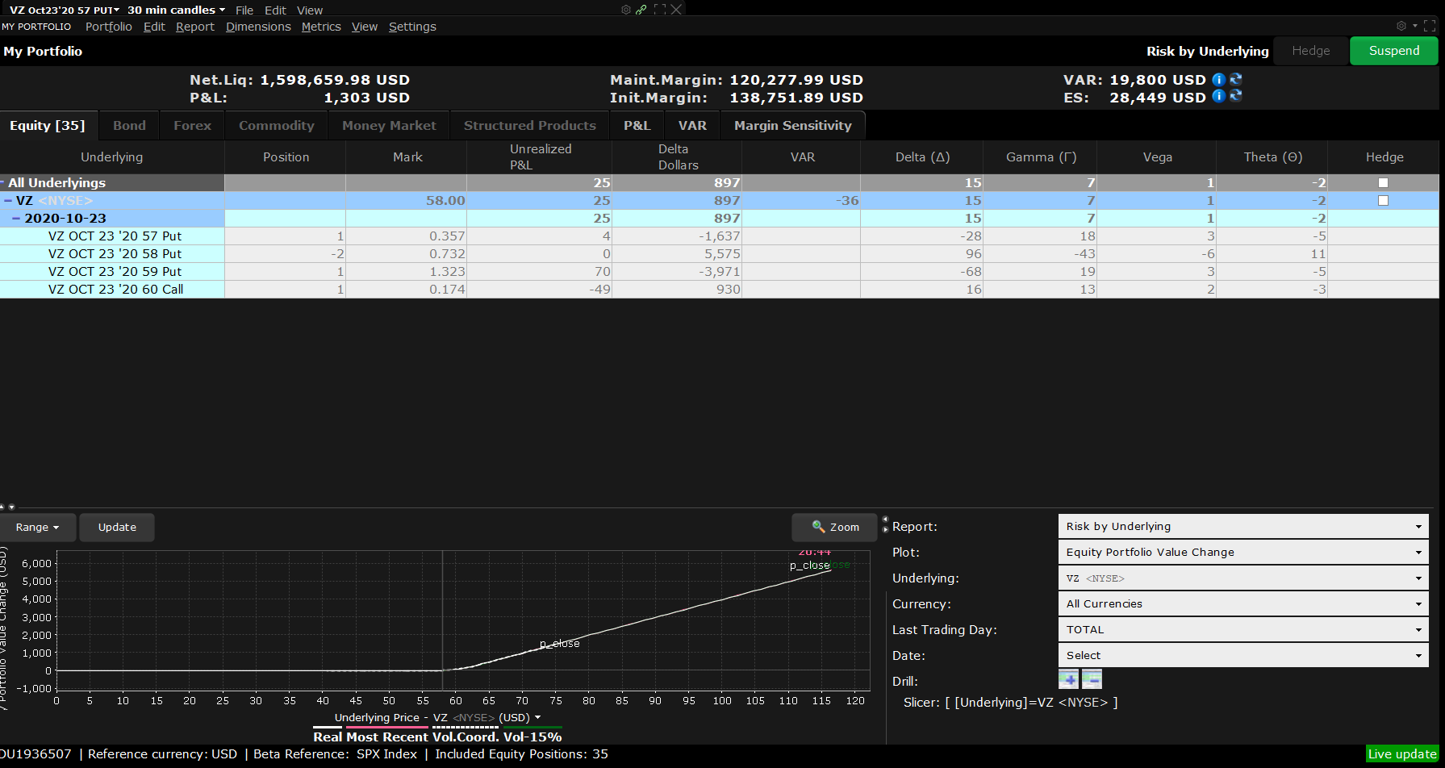Refresh the ES value

point(1235,97)
